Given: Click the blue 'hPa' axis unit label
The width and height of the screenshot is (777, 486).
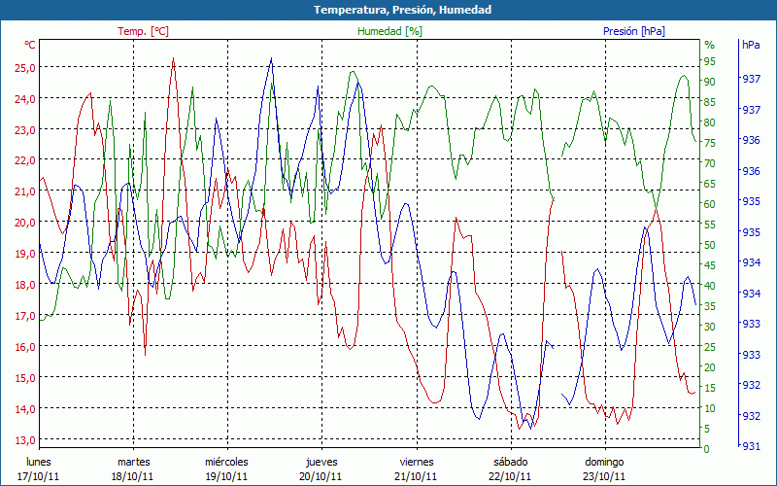Looking at the screenshot, I should click(x=751, y=45).
